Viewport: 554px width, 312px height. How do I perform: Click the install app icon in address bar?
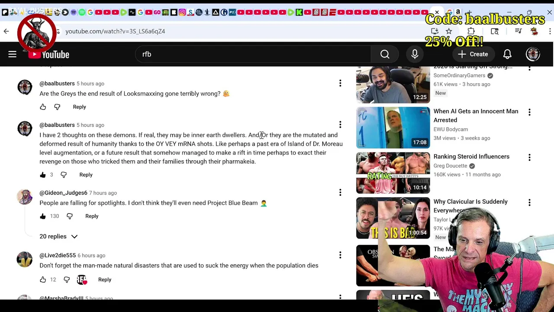point(435,31)
